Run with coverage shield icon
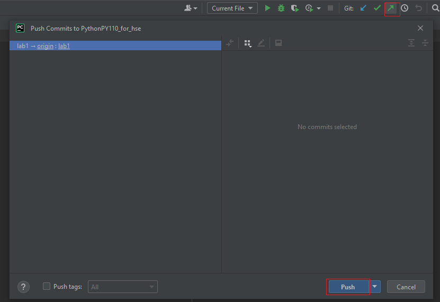This screenshot has width=440, height=302. click(x=295, y=8)
